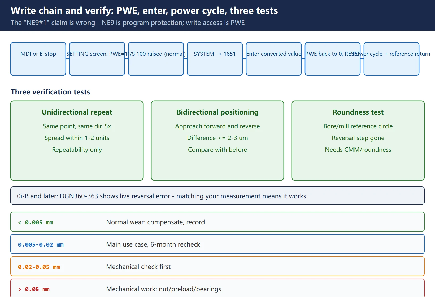Click the '0.02-0.05 mm' range value
The image size is (435, 297).
point(39,267)
